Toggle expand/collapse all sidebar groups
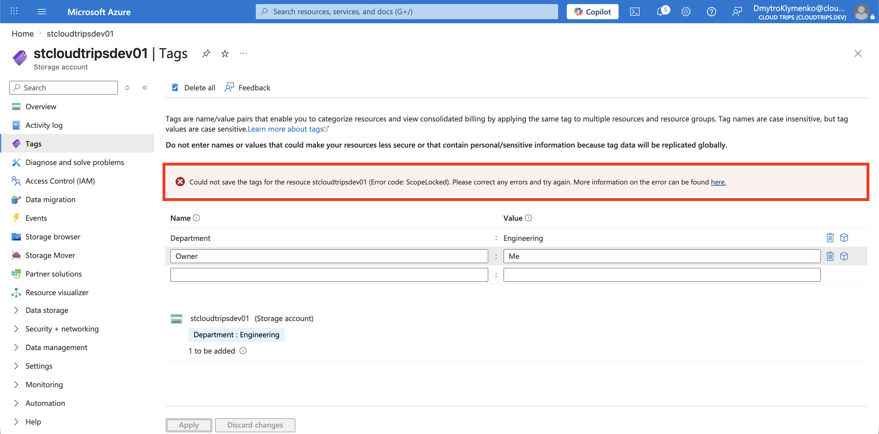 click(x=127, y=88)
